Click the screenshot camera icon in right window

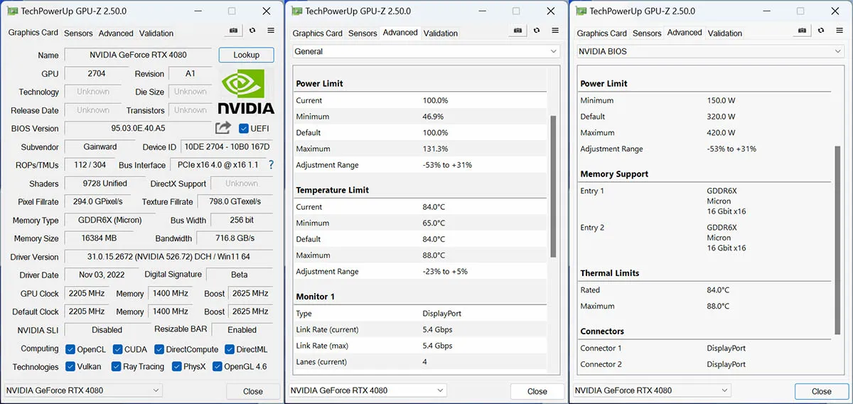click(x=801, y=31)
